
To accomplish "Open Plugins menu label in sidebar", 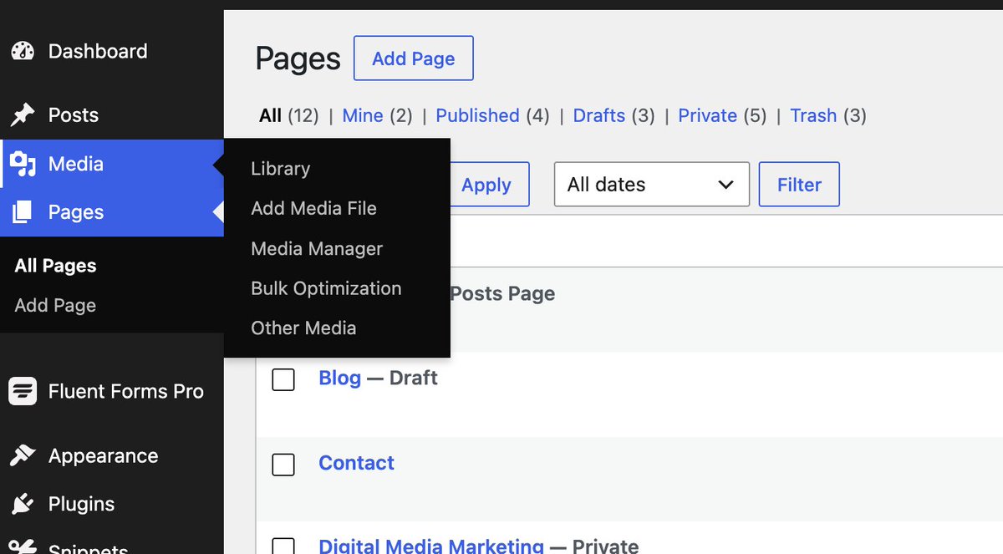I will pos(82,504).
